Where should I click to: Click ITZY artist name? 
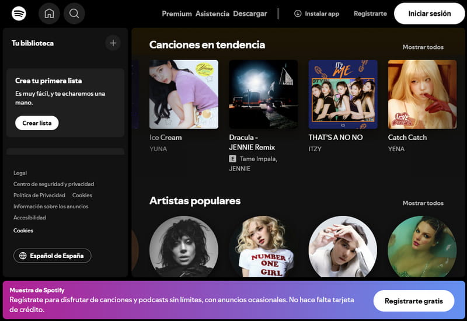point(315,149)
